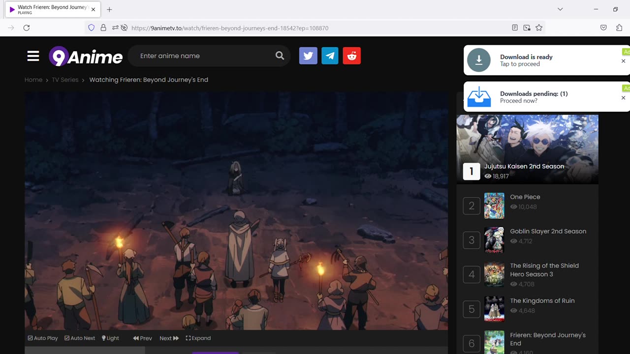Open the tracking protection shield icon
This screenshot has height=354, width=630.
point(91,28)
